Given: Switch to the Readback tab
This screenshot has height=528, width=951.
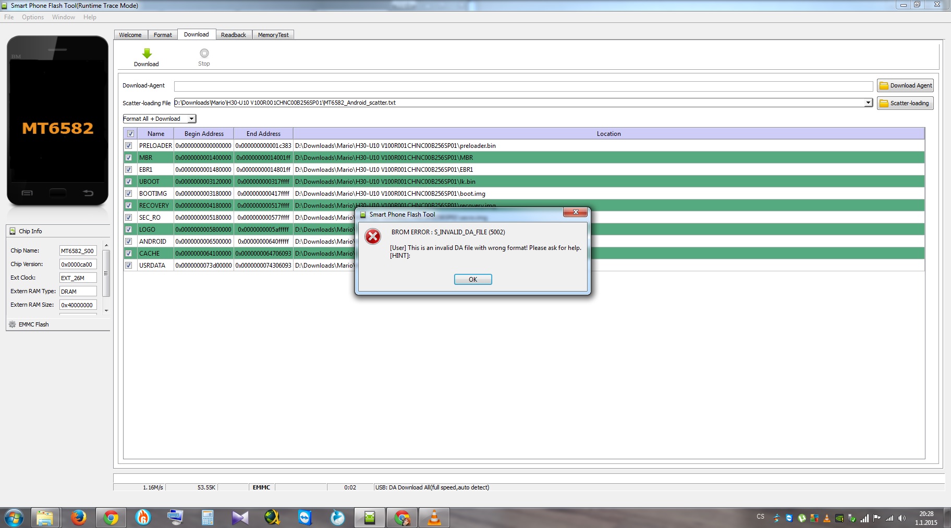Looking at the screenshot, I should 233,35.
